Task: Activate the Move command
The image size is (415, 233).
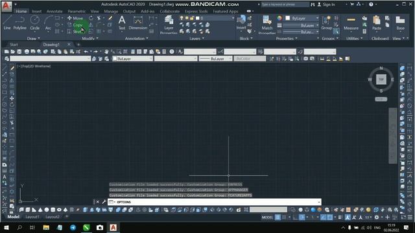Action: (75, 18)
